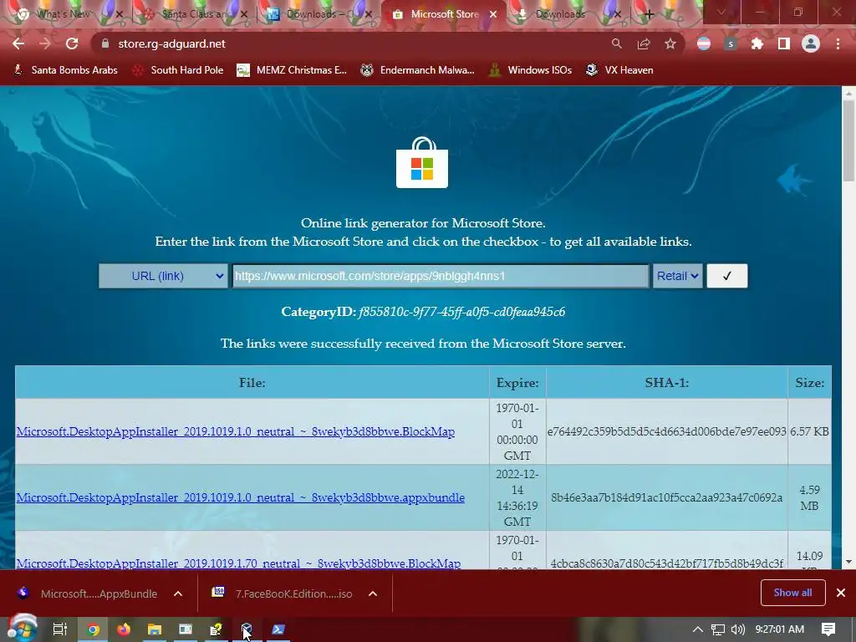This screenshot has height=642, width=856.
Task: Go back to the previous page
Action: tap(18, 43)
